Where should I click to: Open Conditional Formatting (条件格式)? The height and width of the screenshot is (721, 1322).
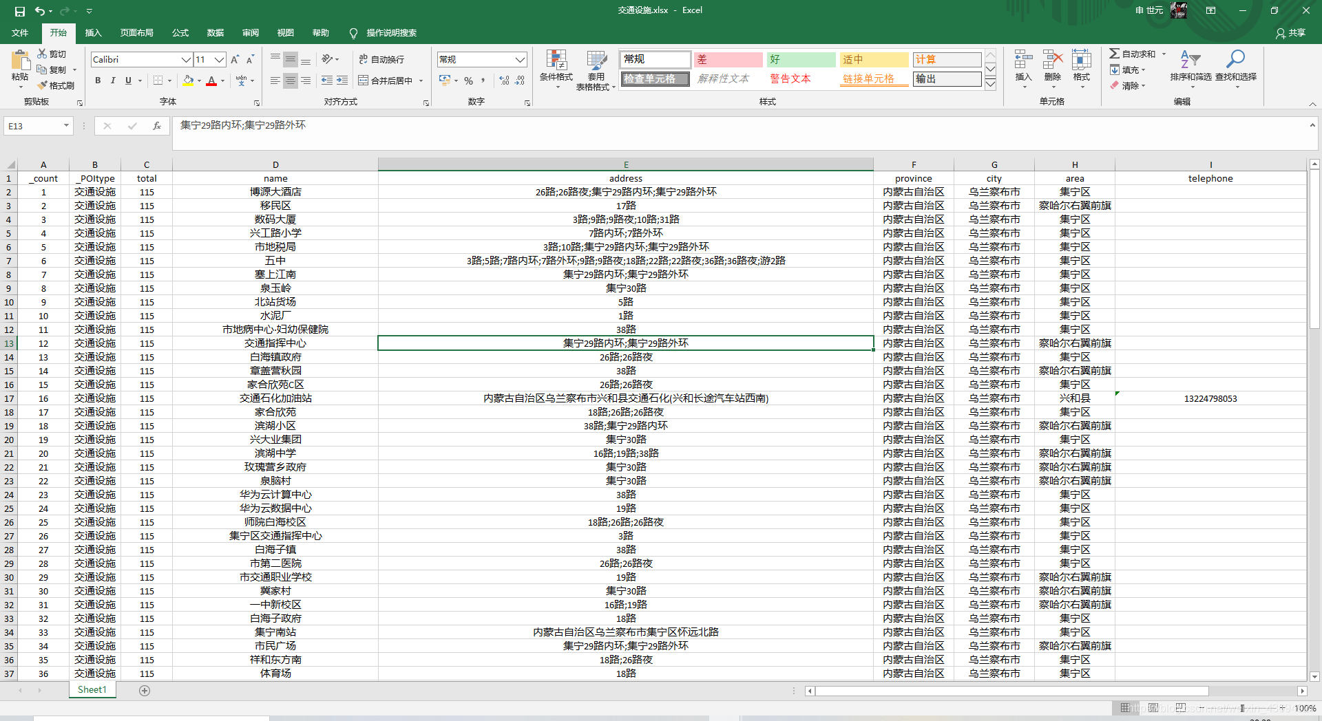coord(556,69)
